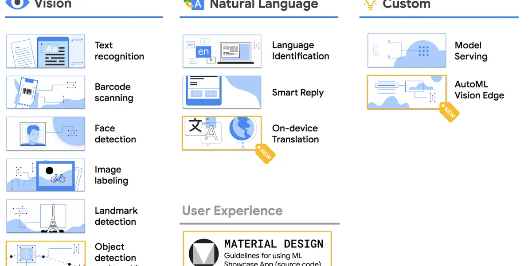This screenshot has width=532, height=266.
Task: Click the "Natural Language" heading
Action: pos(264,4)
